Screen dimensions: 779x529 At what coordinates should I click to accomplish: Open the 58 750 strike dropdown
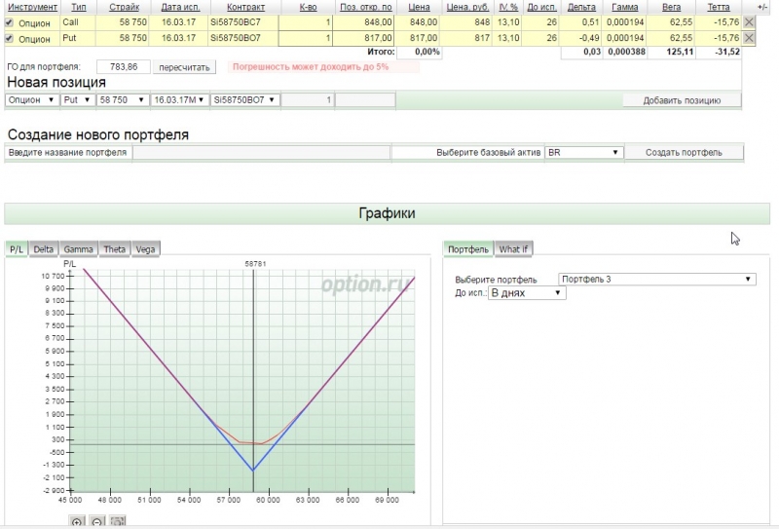coord(123,99)
